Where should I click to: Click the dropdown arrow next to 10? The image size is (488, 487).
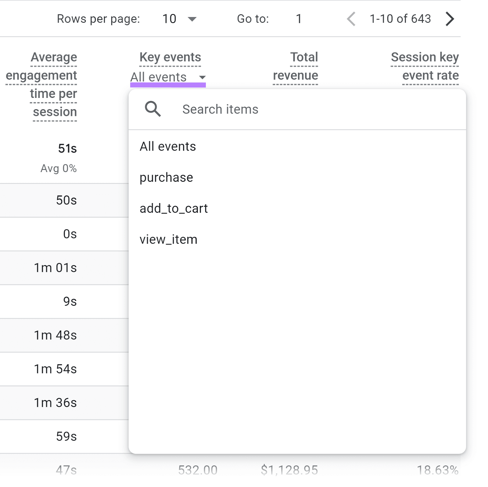click(192, 19)
